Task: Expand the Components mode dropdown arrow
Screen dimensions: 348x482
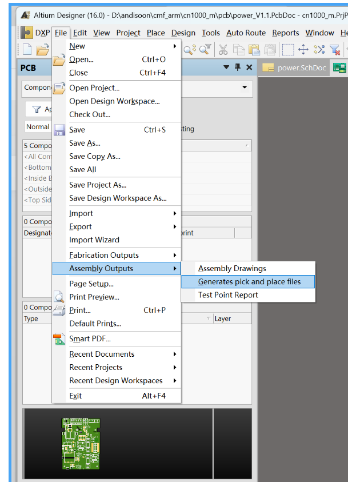Action: (x=245, y=87)
